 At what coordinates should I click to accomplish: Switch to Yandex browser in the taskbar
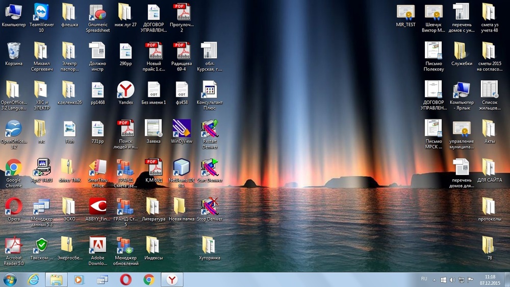(172, 279)
